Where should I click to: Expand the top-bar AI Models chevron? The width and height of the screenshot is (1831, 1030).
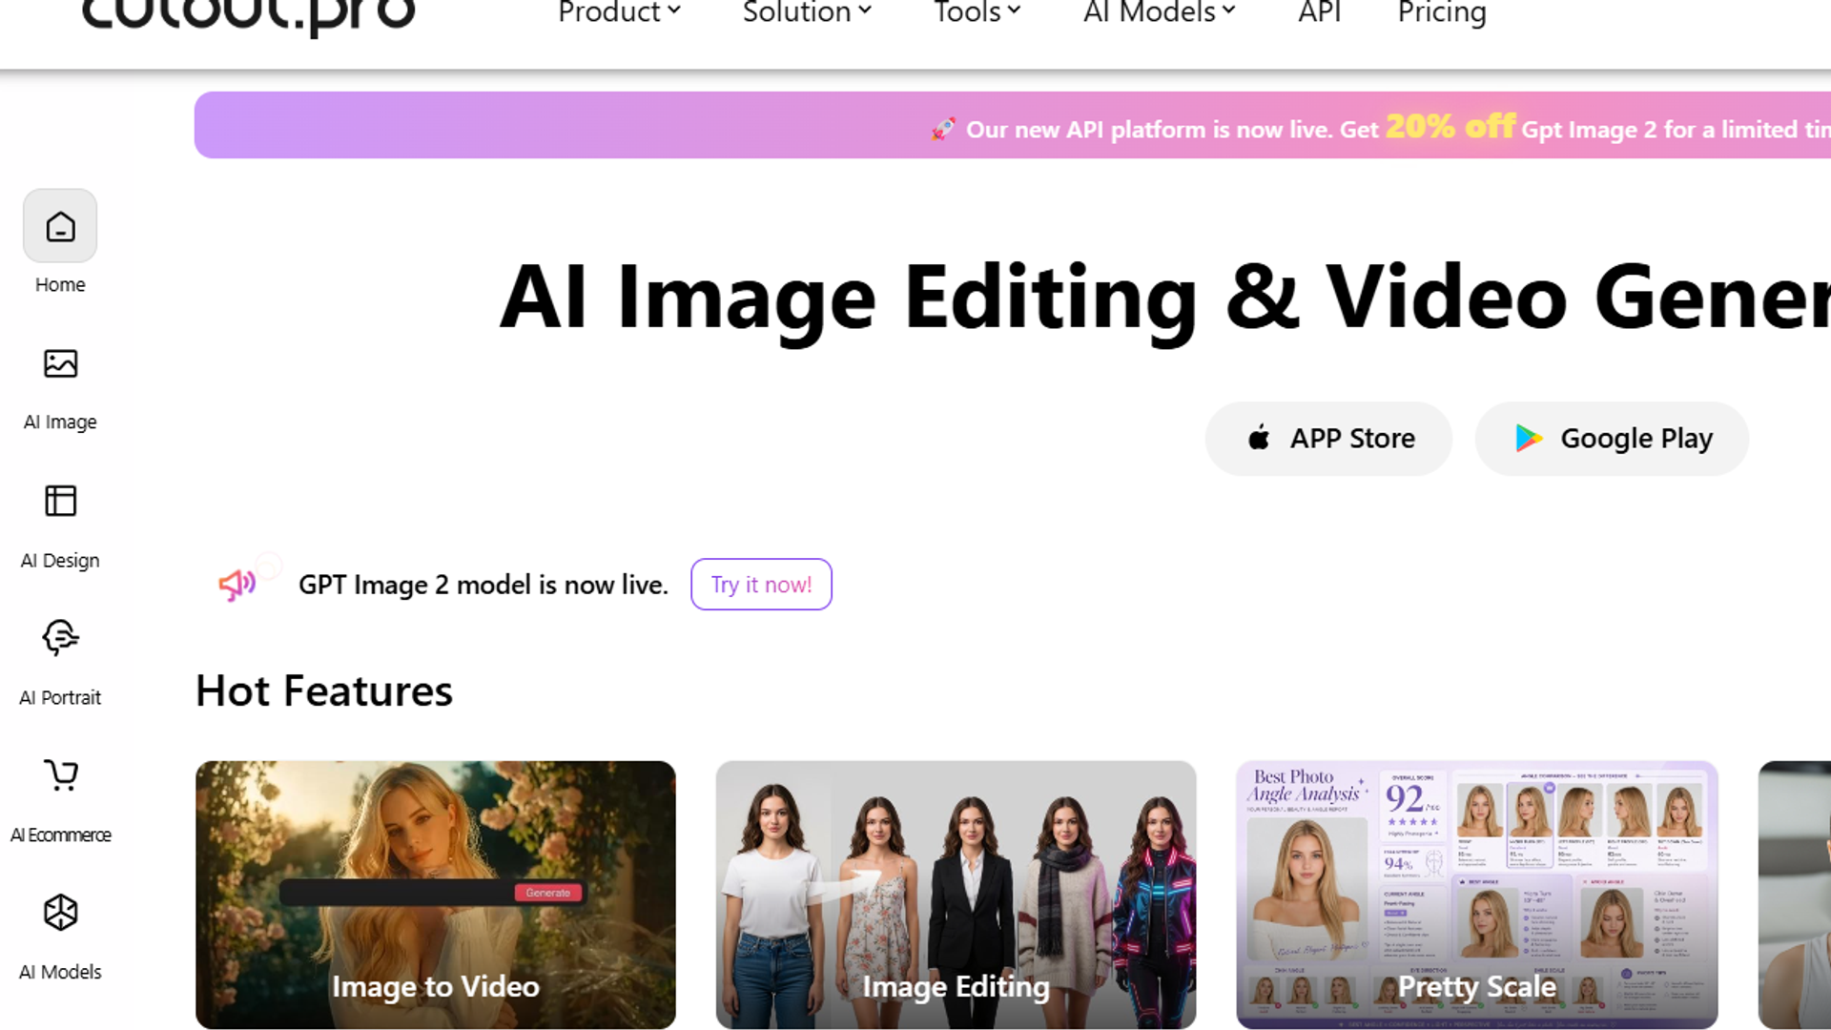point(1229,10)
